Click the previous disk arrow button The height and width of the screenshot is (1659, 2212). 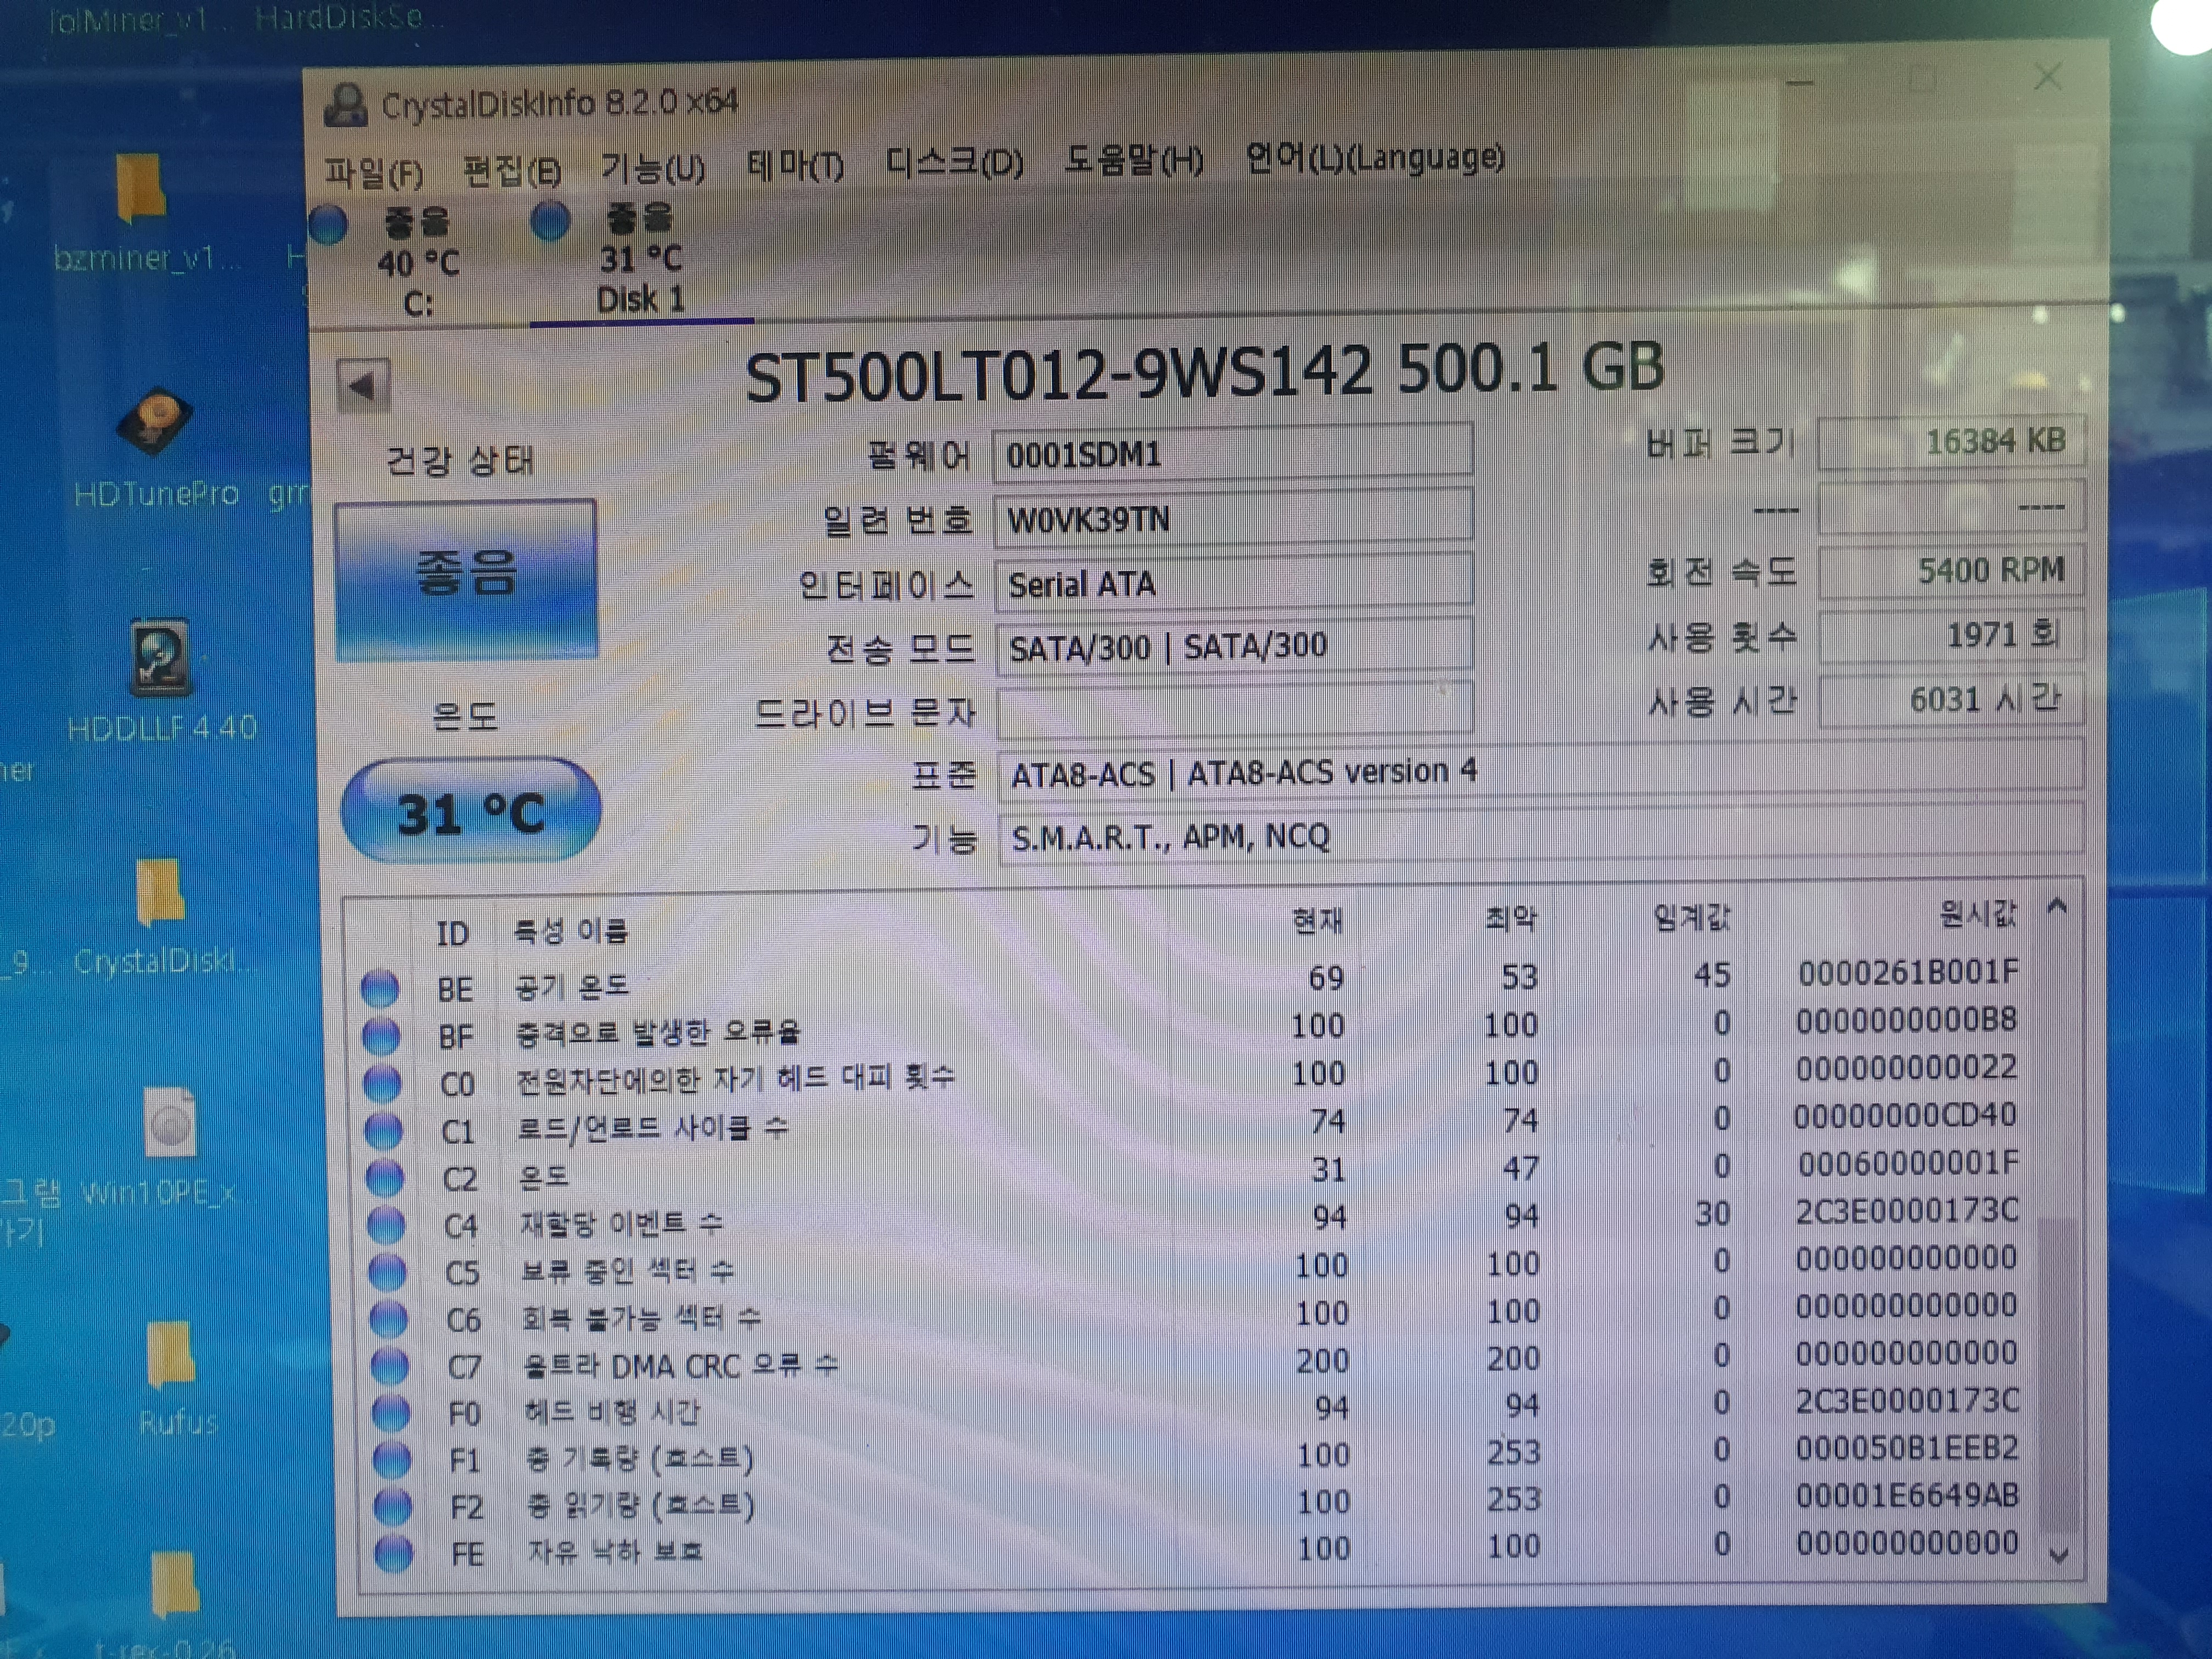[x=363, y=386]
